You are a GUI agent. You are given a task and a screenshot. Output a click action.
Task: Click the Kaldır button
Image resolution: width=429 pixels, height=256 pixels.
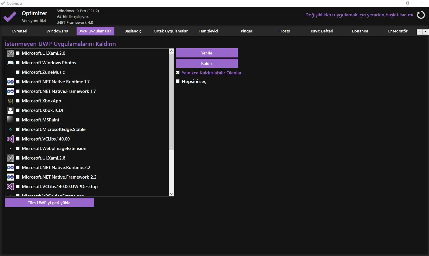click(207, 63)
